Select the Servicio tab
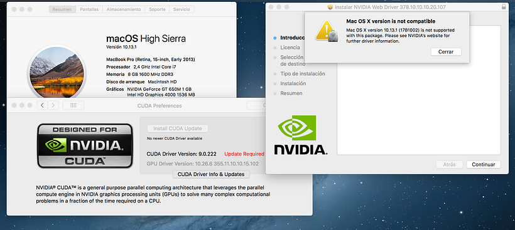Image resolution: width=515 pixels, height=230 pixels. [182, 9]
